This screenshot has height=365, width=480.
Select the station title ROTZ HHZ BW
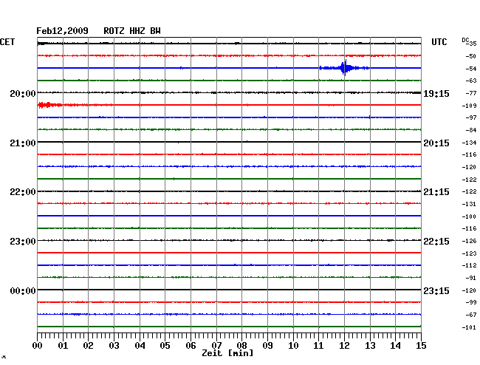tap(132, 31)
